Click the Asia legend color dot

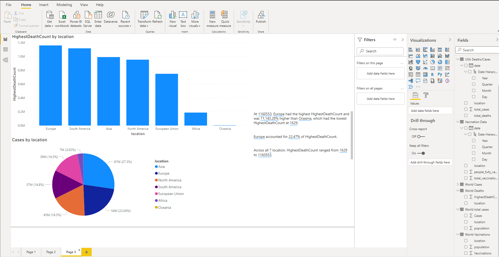pos(157,167)
